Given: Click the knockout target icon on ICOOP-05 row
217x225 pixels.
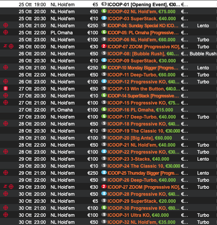Looking at the screenshot, I should click(x=5, y=32).
